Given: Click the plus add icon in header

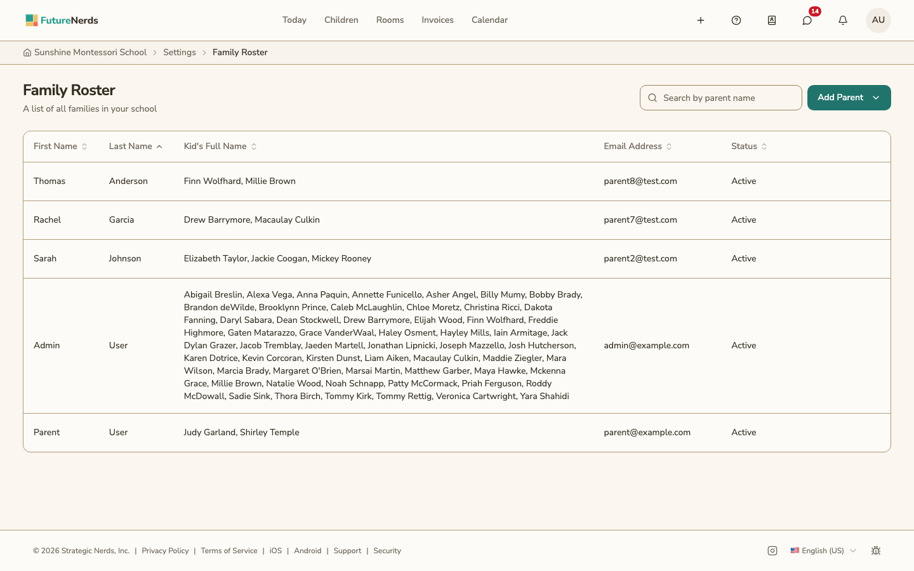Looking at the screenshot, I should [701, 20].
